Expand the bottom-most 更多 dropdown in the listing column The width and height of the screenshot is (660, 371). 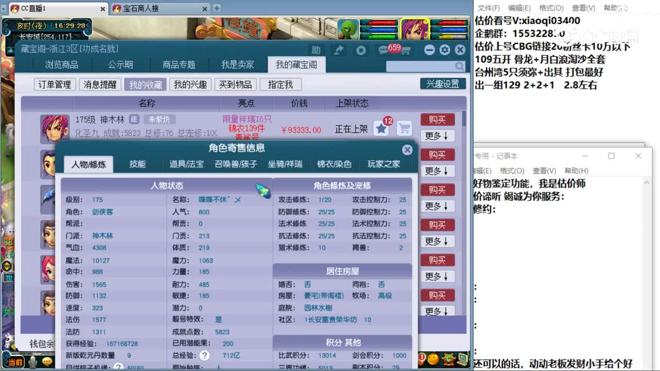pyautogui.click(x=437, y=311)
